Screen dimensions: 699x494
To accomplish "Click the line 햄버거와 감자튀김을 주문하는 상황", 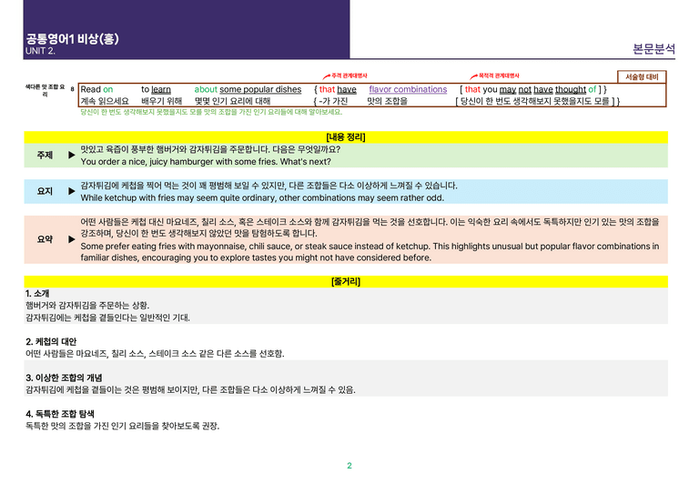I will pyautogui.click(x=87, y=306).
